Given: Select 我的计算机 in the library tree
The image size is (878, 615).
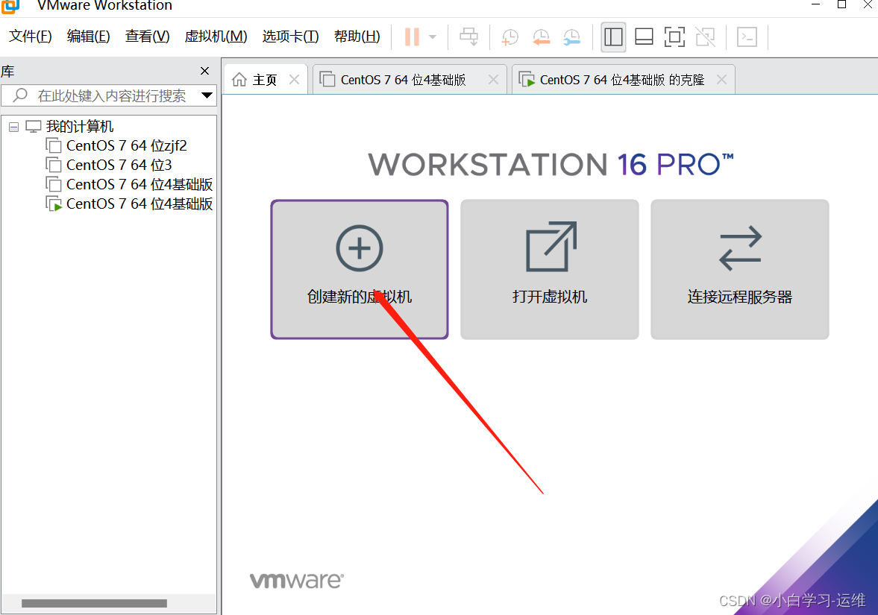Looking at the screenshot, I should click(80, 127).
